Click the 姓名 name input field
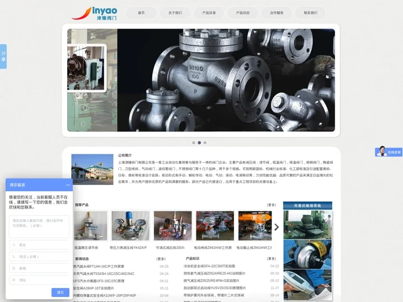Screen dimensions: 403x302 [39, 245]
